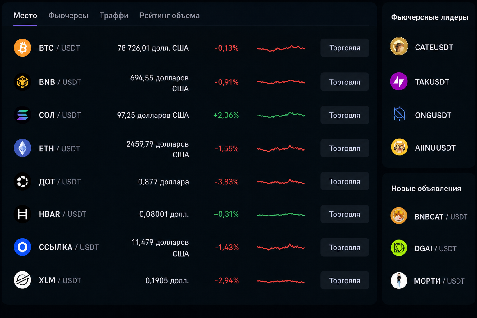Click the BNBCAT listing icon
Screen dimensions: 477x318
click(399, 216)
